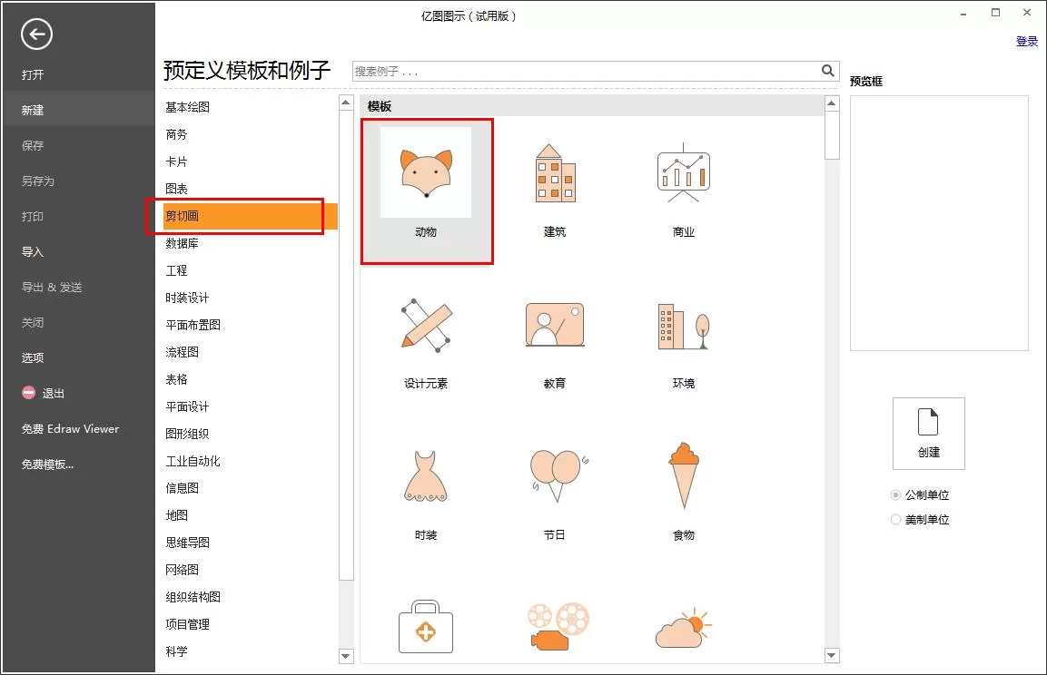The image size is (1047, 675).
Task: Open the 打开 menu item
Action: pos(33,74)
